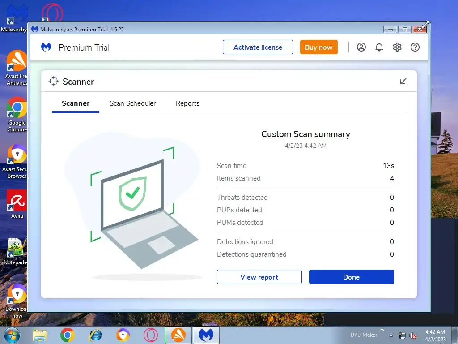This screenshot has width=458, height=344.
Task: Click the Activate license button
Action: (258, 47)
